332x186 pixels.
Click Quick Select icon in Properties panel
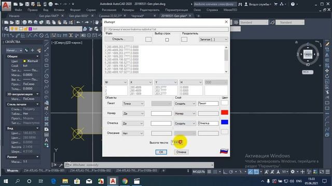[x=39, y=51]
